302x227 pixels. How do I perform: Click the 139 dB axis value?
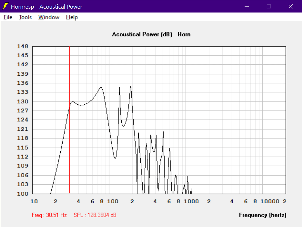pyautogui.click(x=23, y=74)
